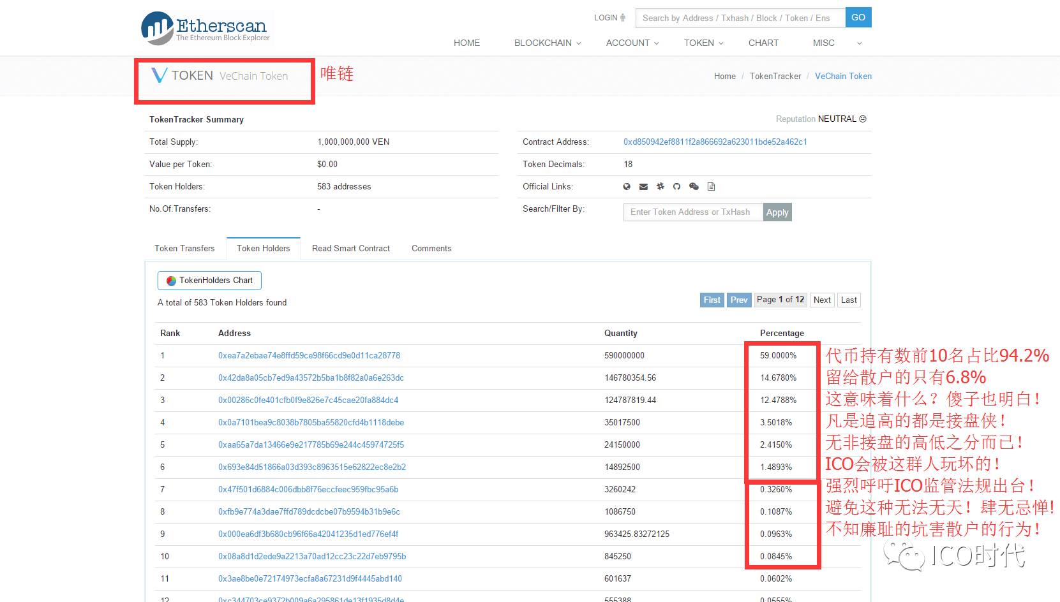Image resolution: width=1060 pixels, height=602 pixels.
Task: Open contract address 0xd850942ef881 link
Action: click(715, 142)
